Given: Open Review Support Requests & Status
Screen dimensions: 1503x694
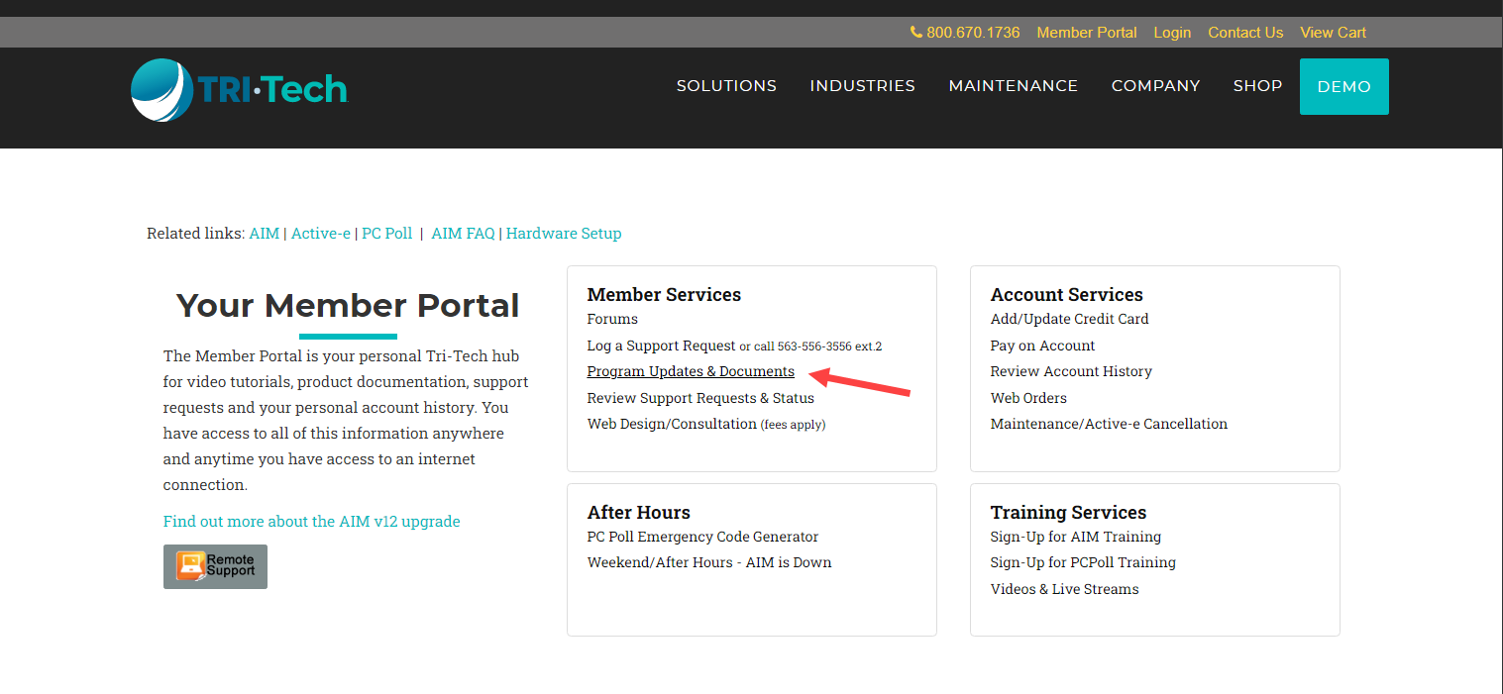Looking at the screenshot, I should point(700,398).
